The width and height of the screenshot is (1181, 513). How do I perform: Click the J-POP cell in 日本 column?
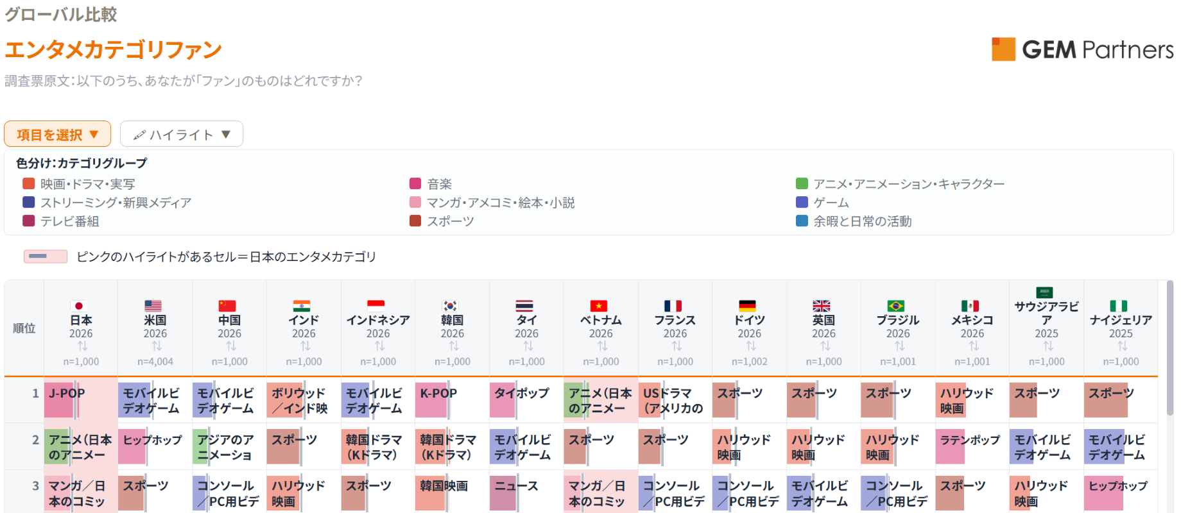coord(81,400)
